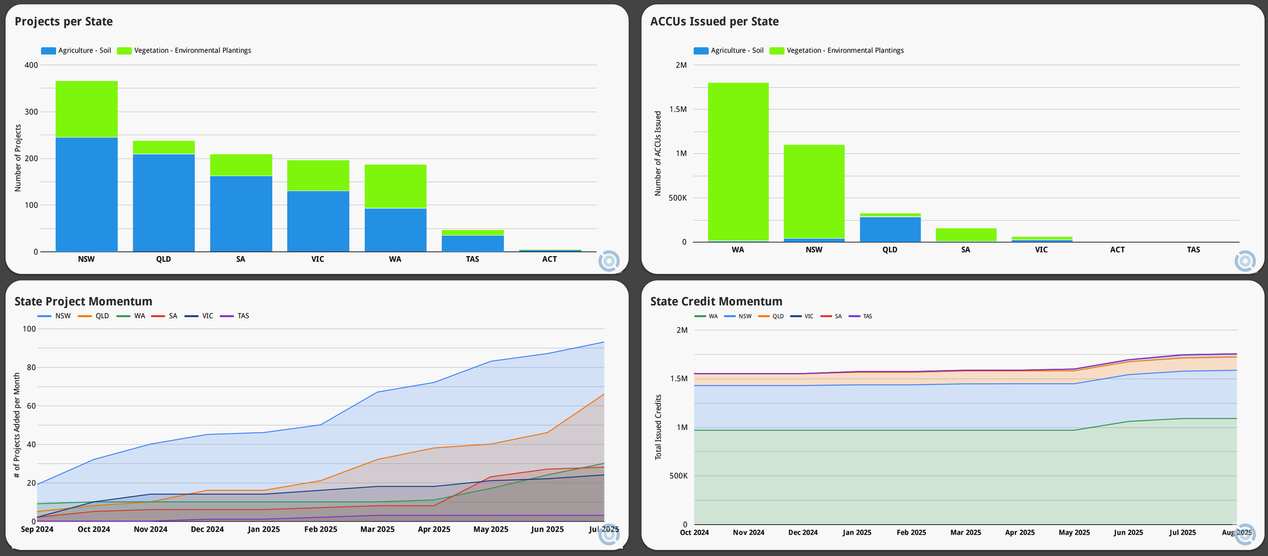Toggle Vegetation - Environmental Plantings legend in Projects per State

click(x=184, y=50)
